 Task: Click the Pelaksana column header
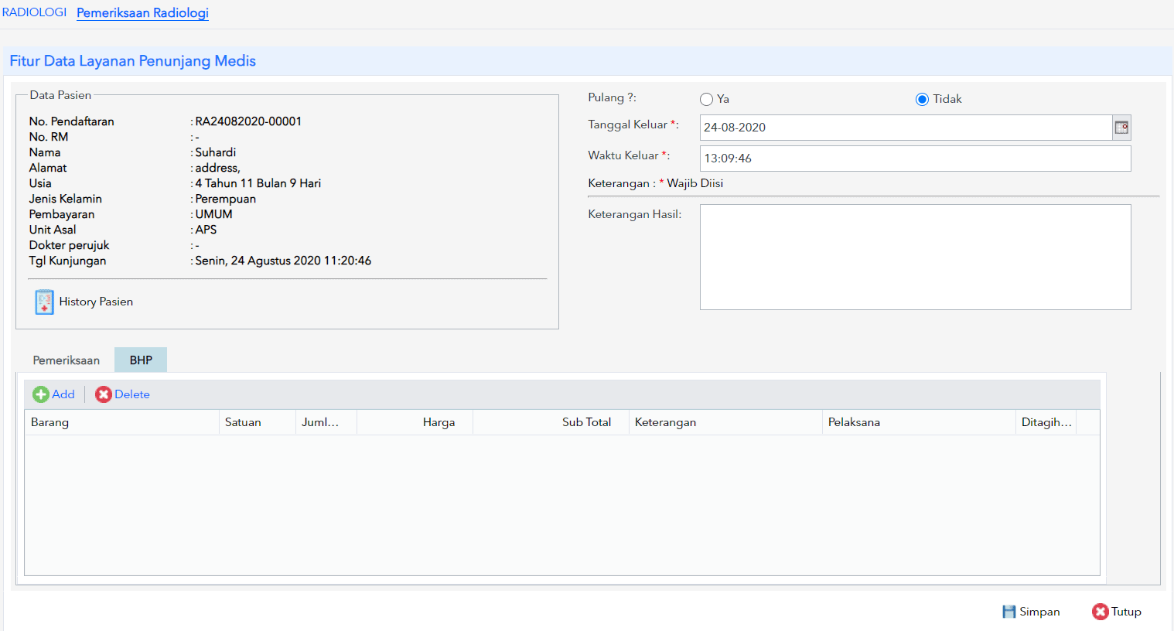(919, 422)
